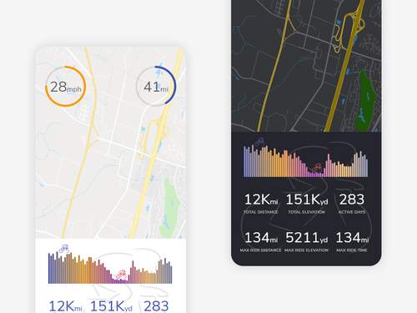417x313 pixels.
Task: Tap the green park on light map
Action: point(170,207)
